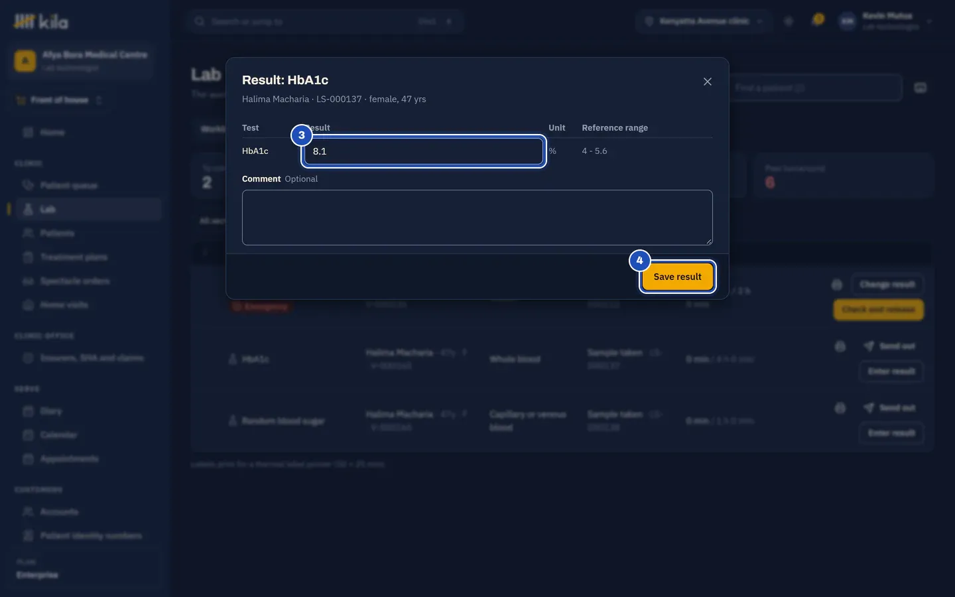Viewport: 955px width, 597px height.
Task: Open Calendar in the sidebar
Action: click(x=88, y=435)
